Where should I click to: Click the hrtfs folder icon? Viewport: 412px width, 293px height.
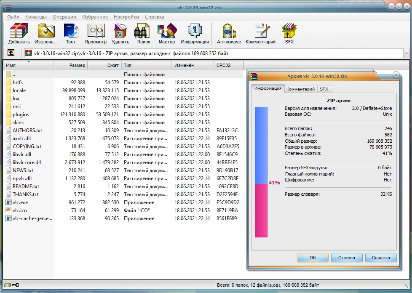coord(8,83)
